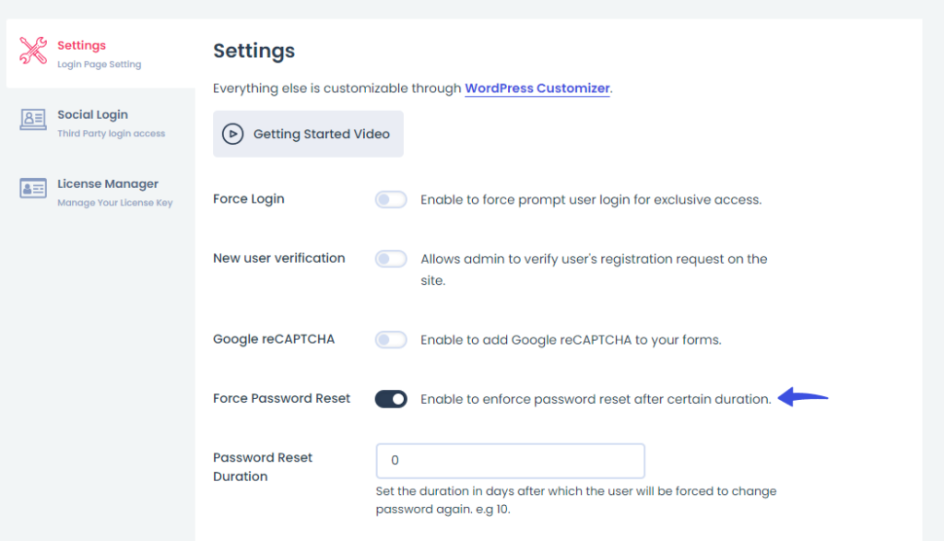Image resolution: width=944 pixels, height=541 pixels.
Task: Click the Settings wrench and screwdriver icon
Action: pyautogui.click(x=33, y=51)
